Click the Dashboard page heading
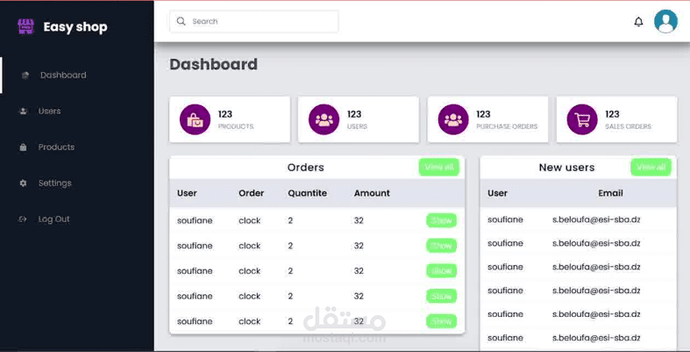The height and width of the screenshot is (352, 690). click(213, 64)
